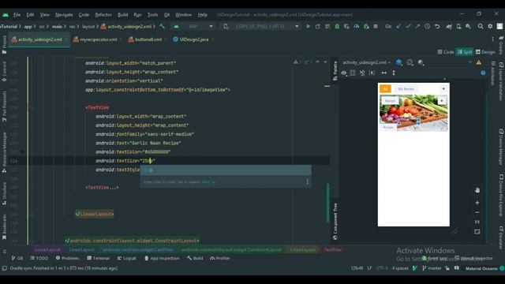Open the Profiler tool window button
The height and width of the screenshot is (284, 505).
(x=220, y=258)
